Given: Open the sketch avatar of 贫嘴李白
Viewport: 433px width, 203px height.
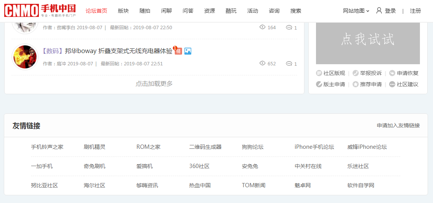Looking at the screenshot, I should (25, 28).
